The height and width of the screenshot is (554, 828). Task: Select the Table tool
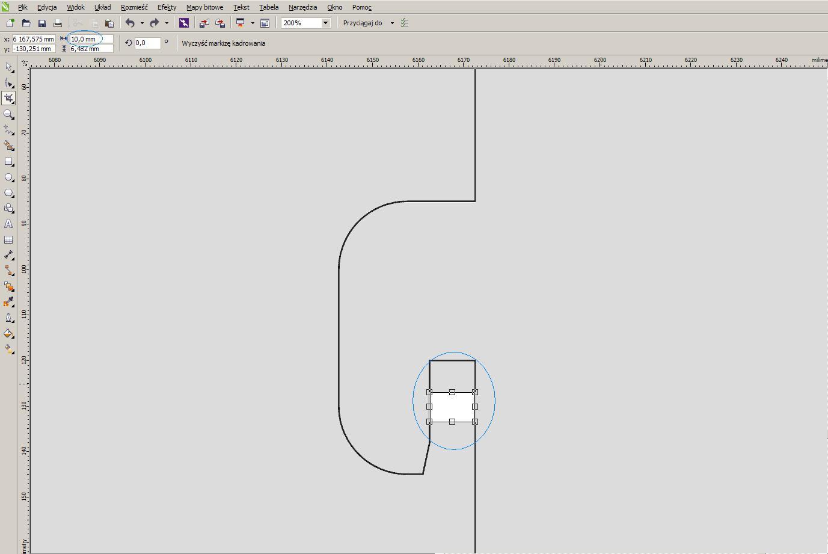point(8,239)
